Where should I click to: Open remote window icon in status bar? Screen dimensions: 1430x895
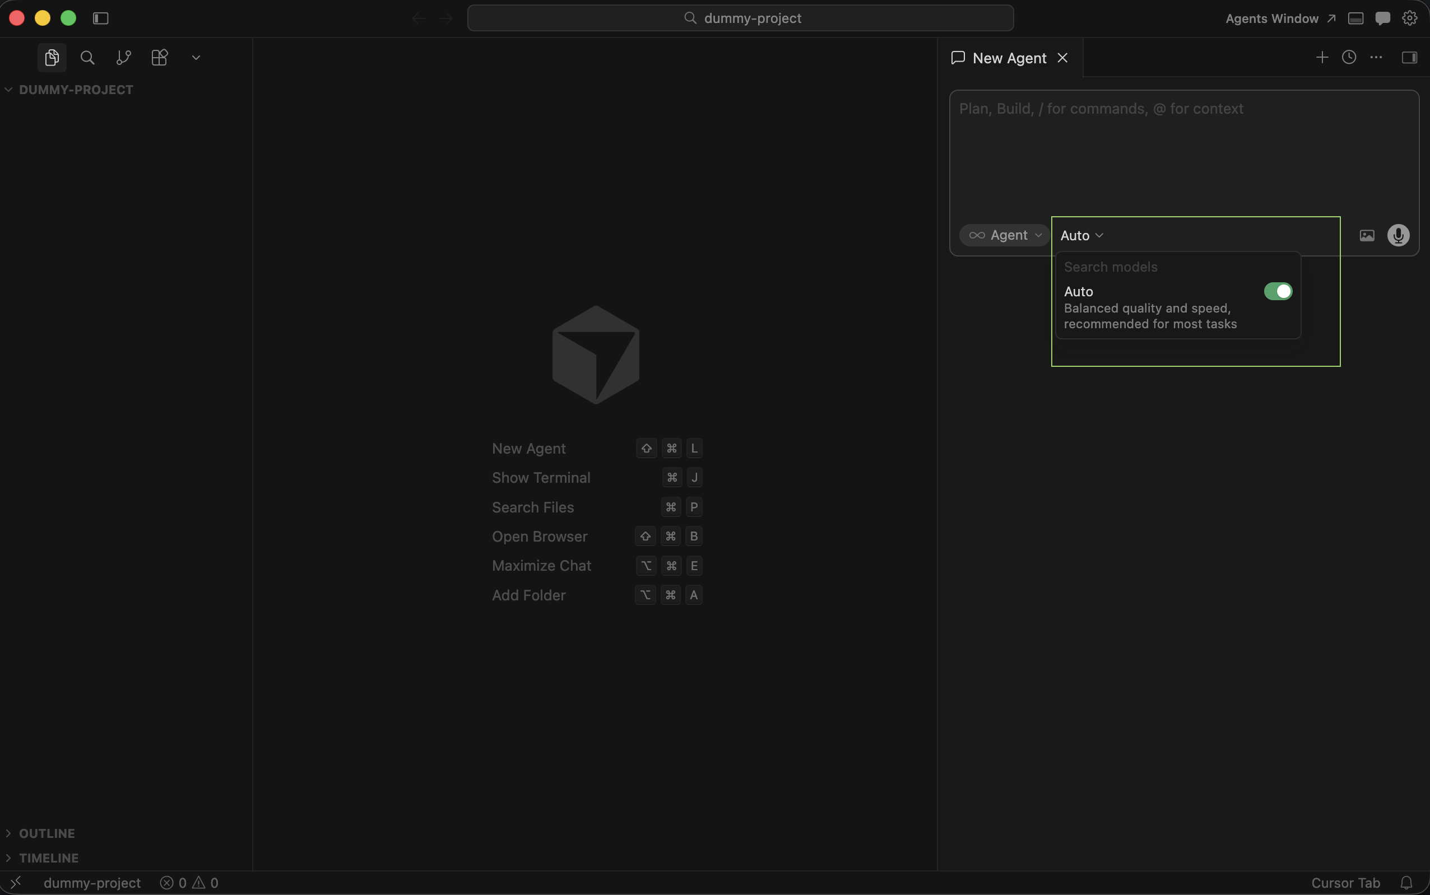coord(16,883)
